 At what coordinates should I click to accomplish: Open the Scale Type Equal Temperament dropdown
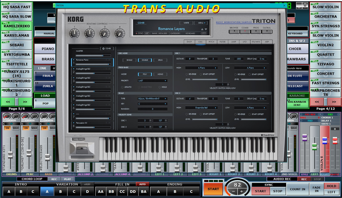coord(153,99)
